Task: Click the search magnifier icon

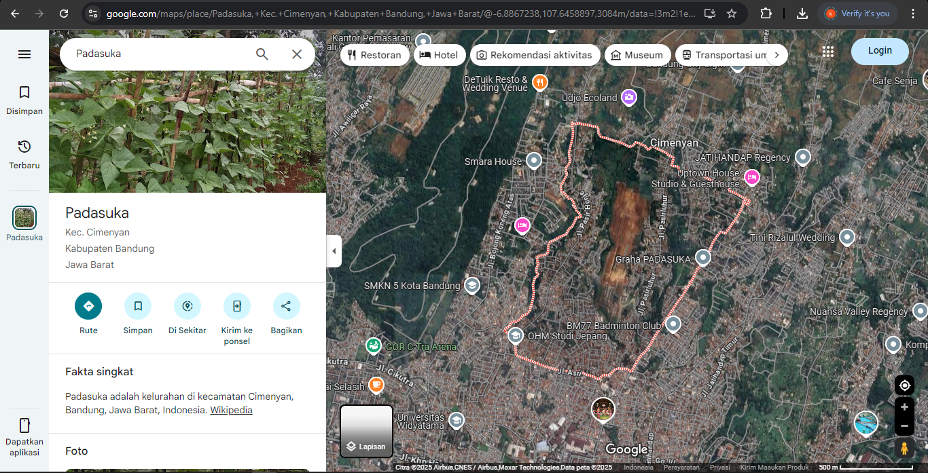Action: pos(262,54)
